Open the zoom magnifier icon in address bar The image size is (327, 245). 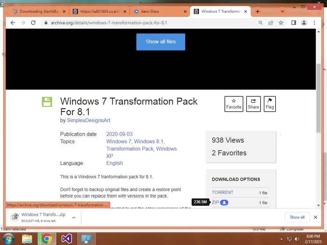[261, 23]
